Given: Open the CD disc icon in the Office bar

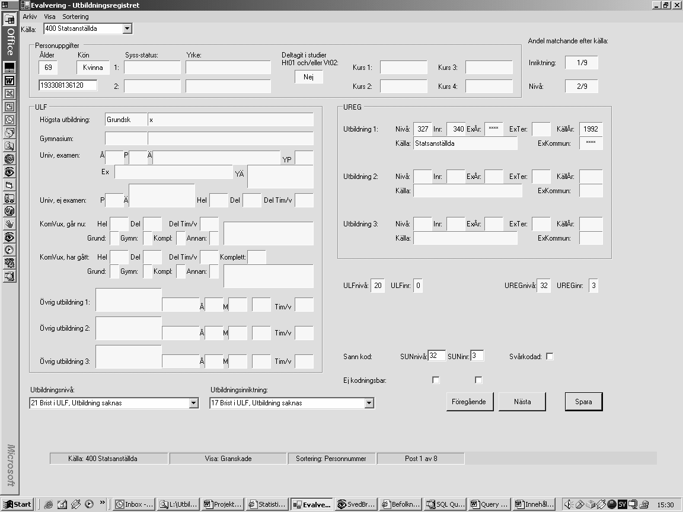Looking at the screenshot, I should click(9, 133).
